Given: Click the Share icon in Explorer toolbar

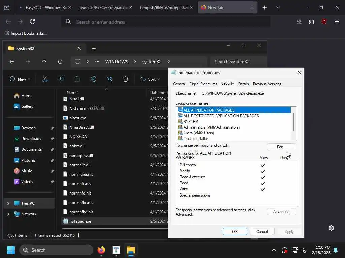Looking at the screenshot, I should tap(109, 79).
